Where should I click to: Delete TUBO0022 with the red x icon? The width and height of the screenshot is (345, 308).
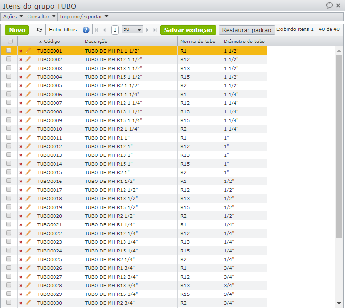[21, 234]
